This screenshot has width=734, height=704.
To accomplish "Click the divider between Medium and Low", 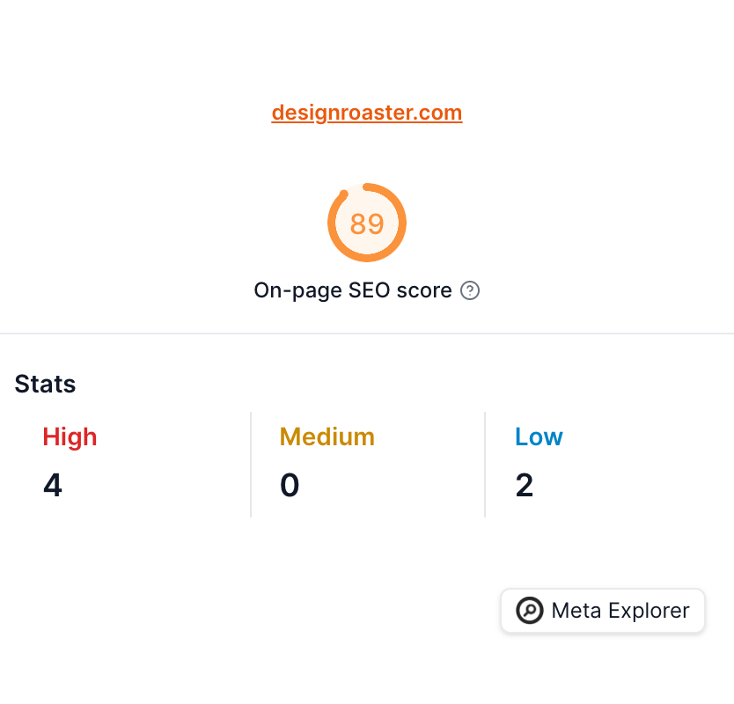I will click(x=485, y=464).
